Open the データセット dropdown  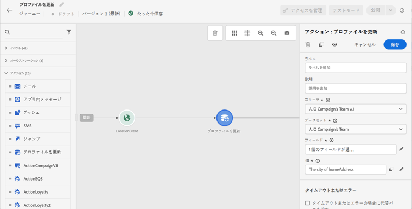tap(356, 129)
